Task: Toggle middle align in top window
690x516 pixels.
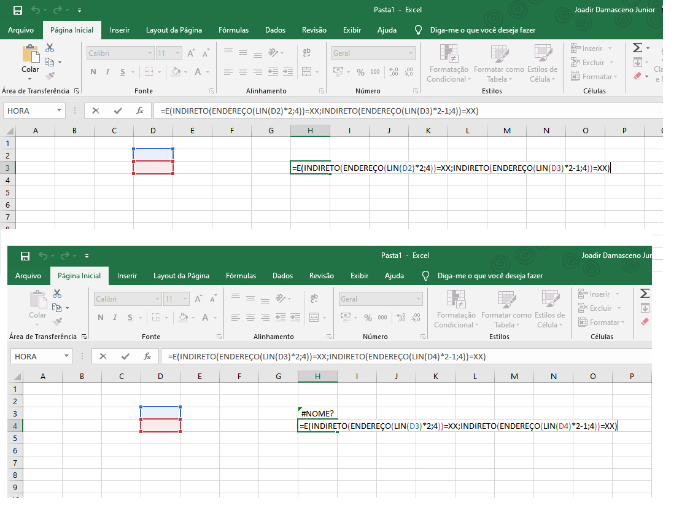Action: click(x=243, y=53)
